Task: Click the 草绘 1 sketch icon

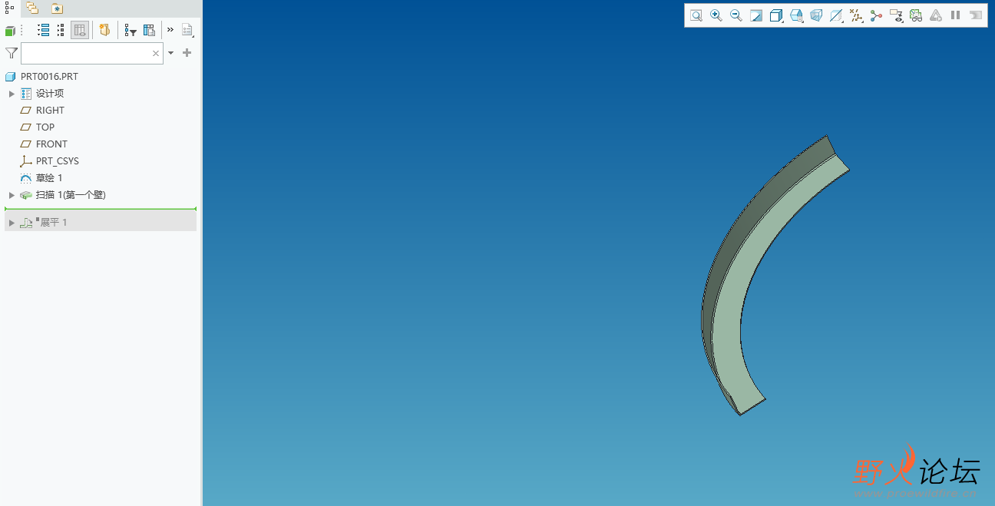Action: [25, 178]
